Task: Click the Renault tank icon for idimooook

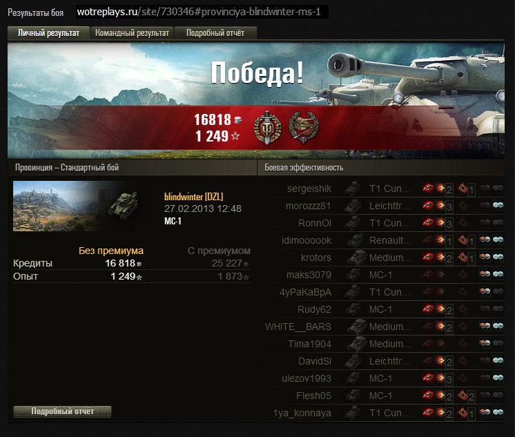Action: tap(356, 240)
